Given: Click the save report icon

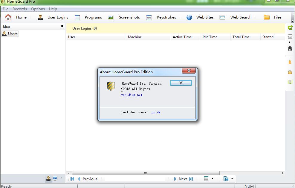Looking at the screenshot, I should click(x=226, y=179).
